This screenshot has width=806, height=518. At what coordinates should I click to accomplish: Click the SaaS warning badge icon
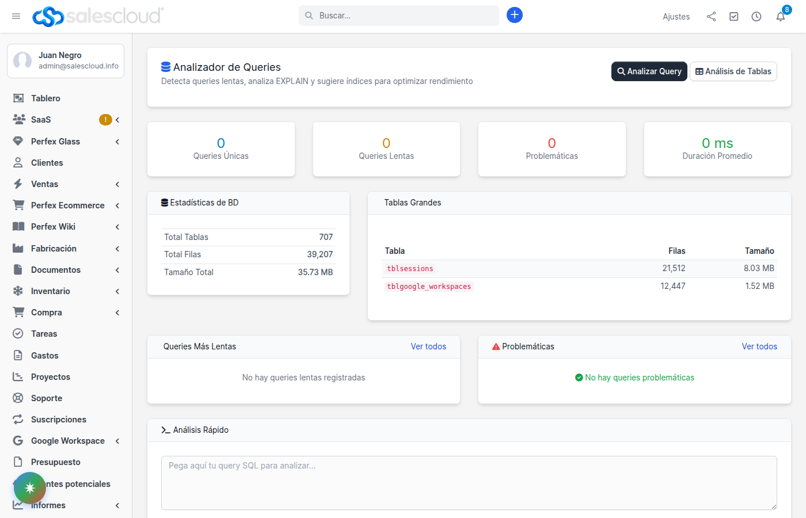coord(105,120)
